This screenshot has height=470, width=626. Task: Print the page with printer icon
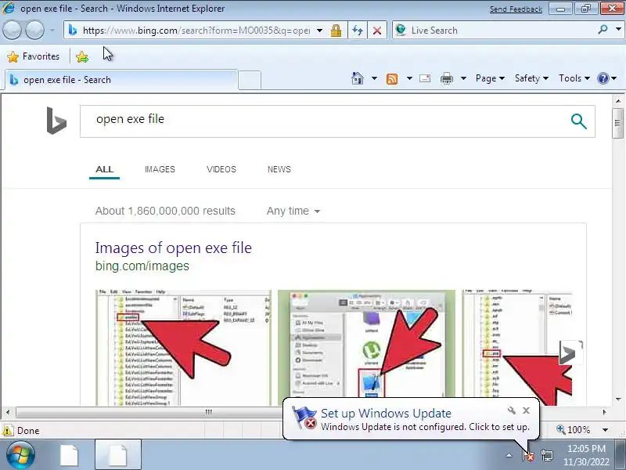[x=446, y=78]
